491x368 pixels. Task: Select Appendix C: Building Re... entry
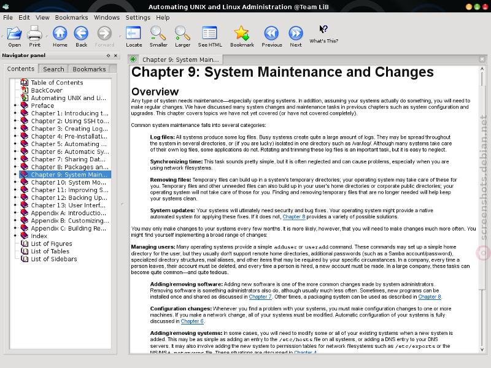click(x=68, y=228)
